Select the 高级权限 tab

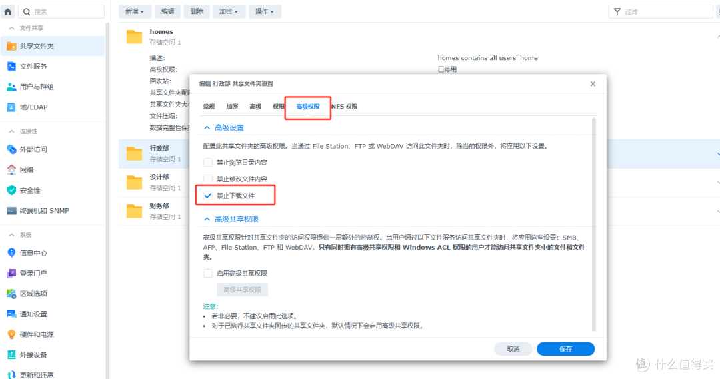(307, 107)
